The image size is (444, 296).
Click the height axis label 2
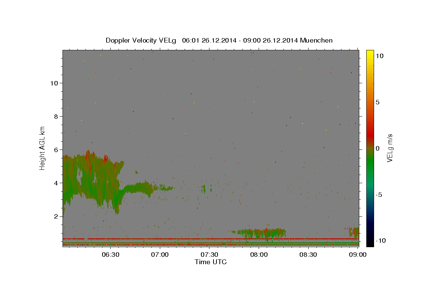pos(56,216)
